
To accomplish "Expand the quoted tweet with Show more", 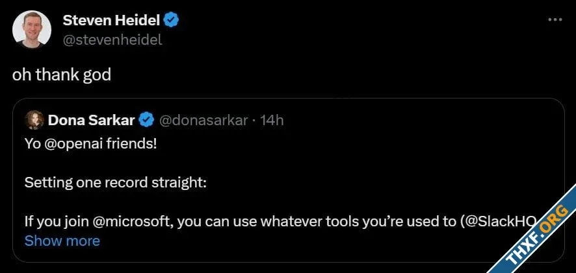I will (x=62, y=241).
